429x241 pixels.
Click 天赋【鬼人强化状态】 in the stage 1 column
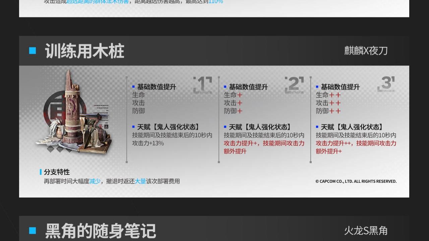pos(169,127)
